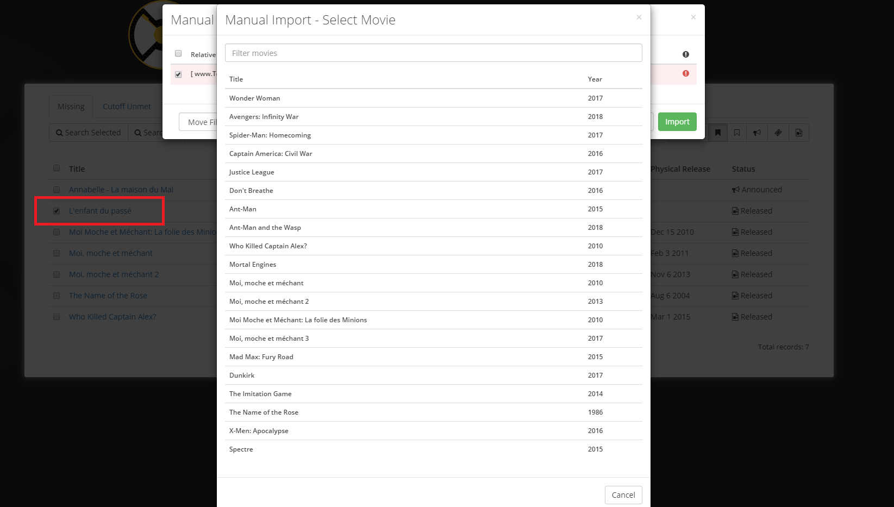Click the Announced megaphone icon on Annabelle's row
The height and width of the screenshot is (507, 894).
click(735, 190)
